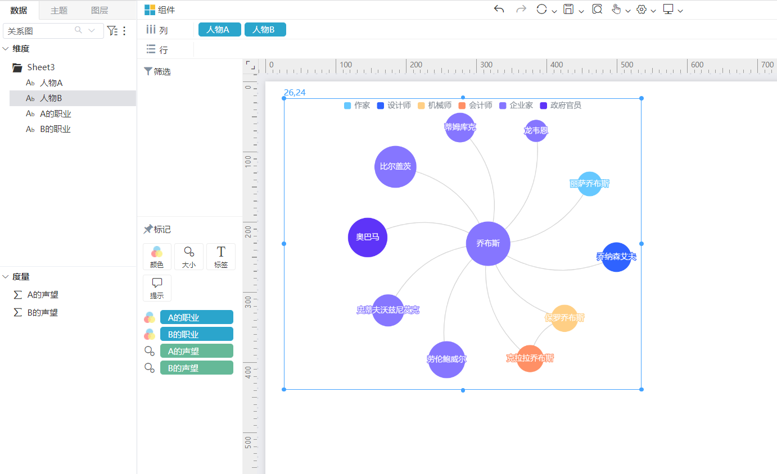Click the 提示 tooltip mark button
Screen dimensions: 777x474
[157, 288]
